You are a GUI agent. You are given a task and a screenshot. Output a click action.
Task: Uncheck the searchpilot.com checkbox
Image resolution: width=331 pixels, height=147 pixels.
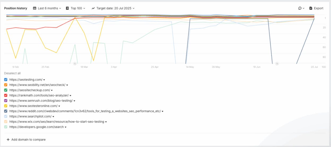6,117
